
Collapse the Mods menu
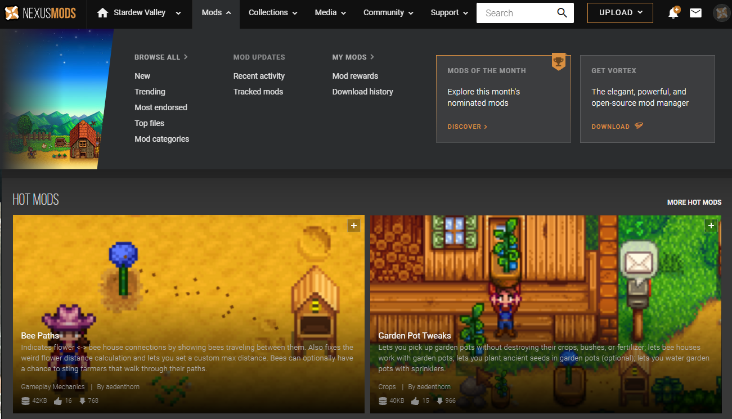216,13
